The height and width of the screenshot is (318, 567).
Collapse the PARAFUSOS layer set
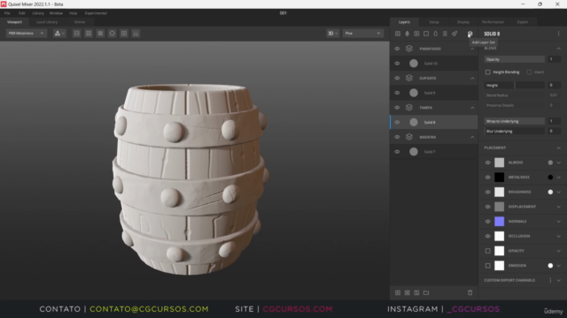[472, 49]
